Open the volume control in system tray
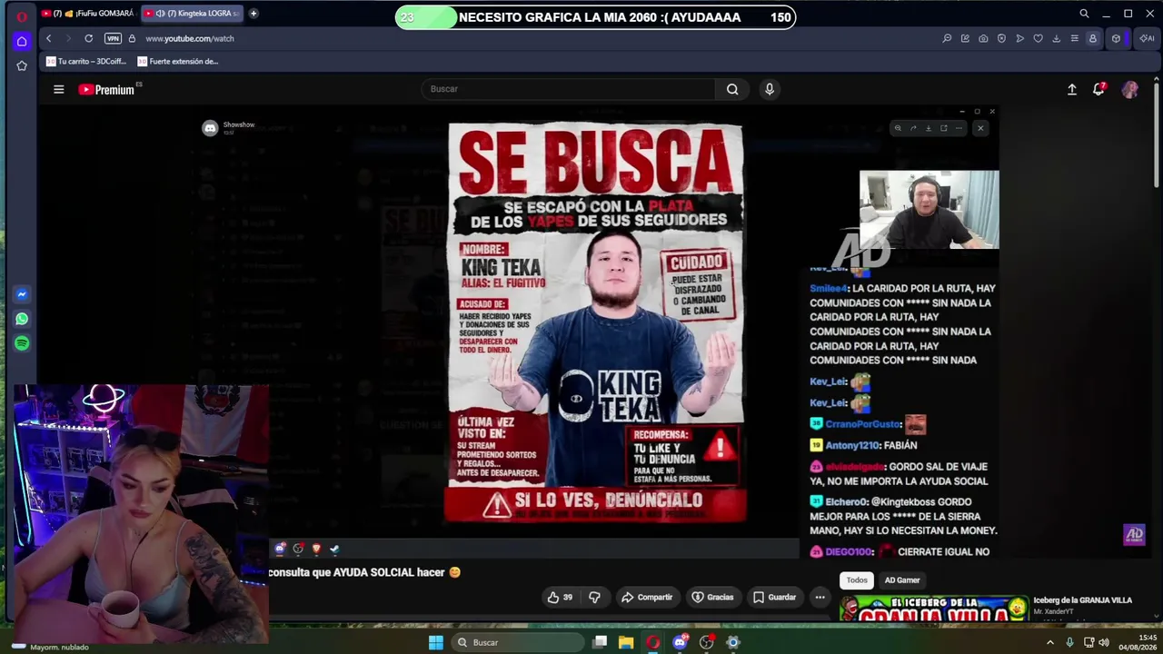Screen dimensions: 1163x654 pyautogui.click(x=1104, y=642)
